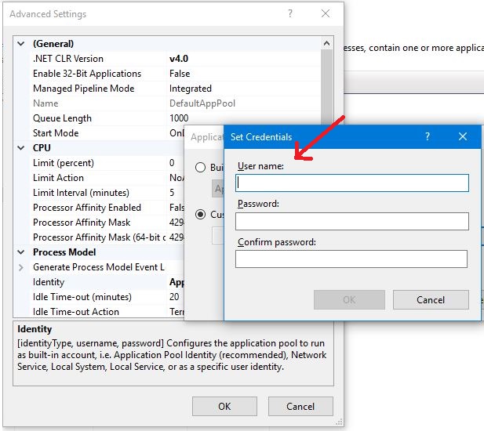Select the .NET CLR Version row
The image size is (484, 431).
click(x=67, y=59)
